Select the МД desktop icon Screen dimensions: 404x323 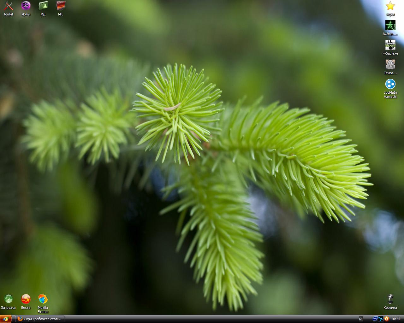click(x=43, y=6)
